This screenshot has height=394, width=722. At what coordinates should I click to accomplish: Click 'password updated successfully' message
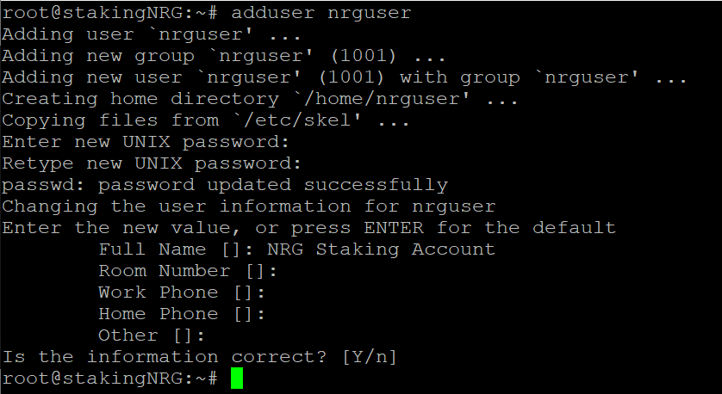pos(273,185)
